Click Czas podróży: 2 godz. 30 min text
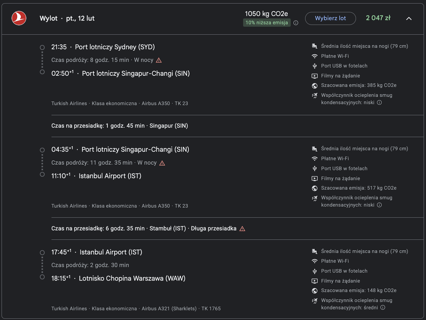Screen dimensions: 426x320 coord(90,265)
